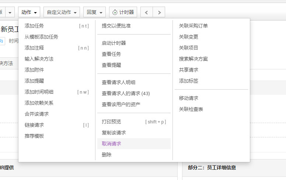286x180 pixels.
Task: Go to the previous request arrow
Action: coord(147,12)
